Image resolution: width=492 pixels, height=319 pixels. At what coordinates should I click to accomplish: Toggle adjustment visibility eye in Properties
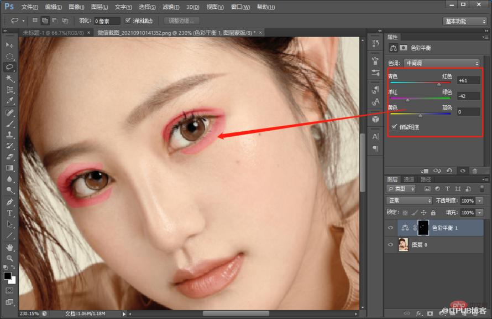463,171
